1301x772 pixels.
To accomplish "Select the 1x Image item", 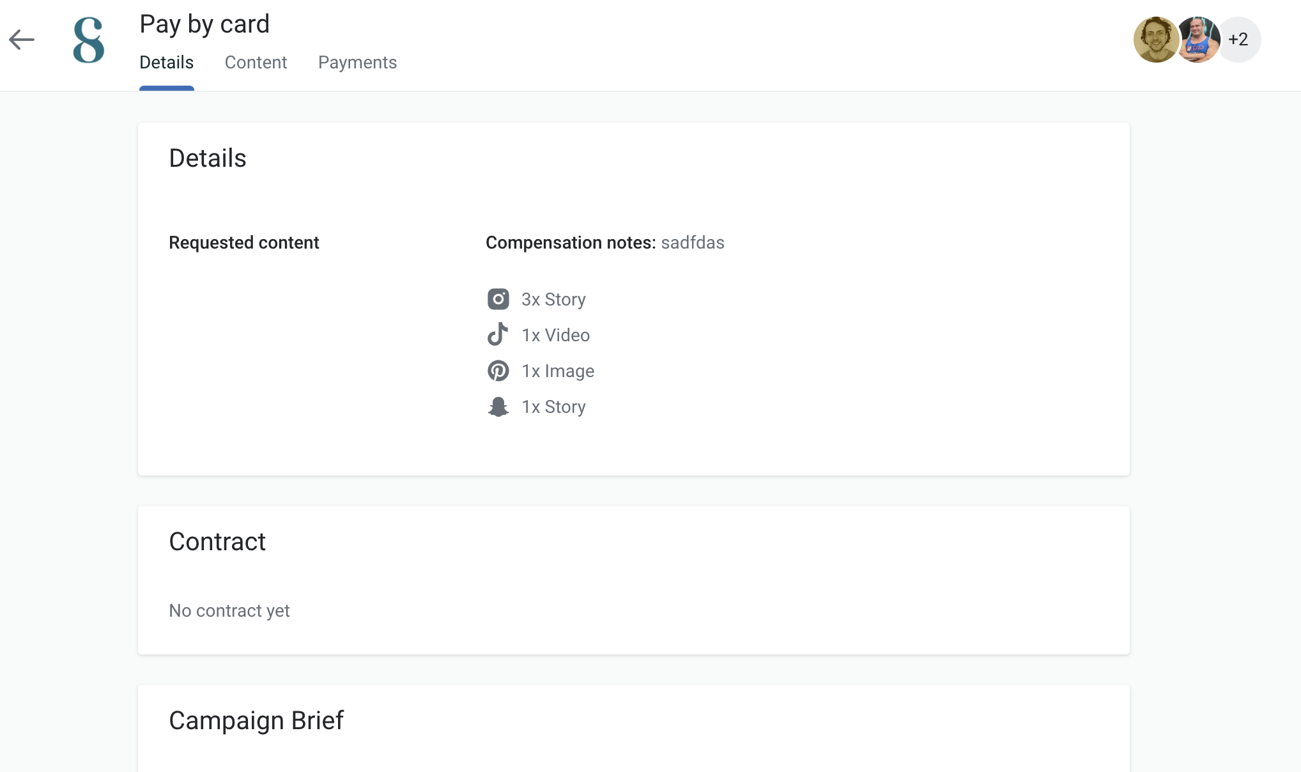I will click(x=558, y=371).
